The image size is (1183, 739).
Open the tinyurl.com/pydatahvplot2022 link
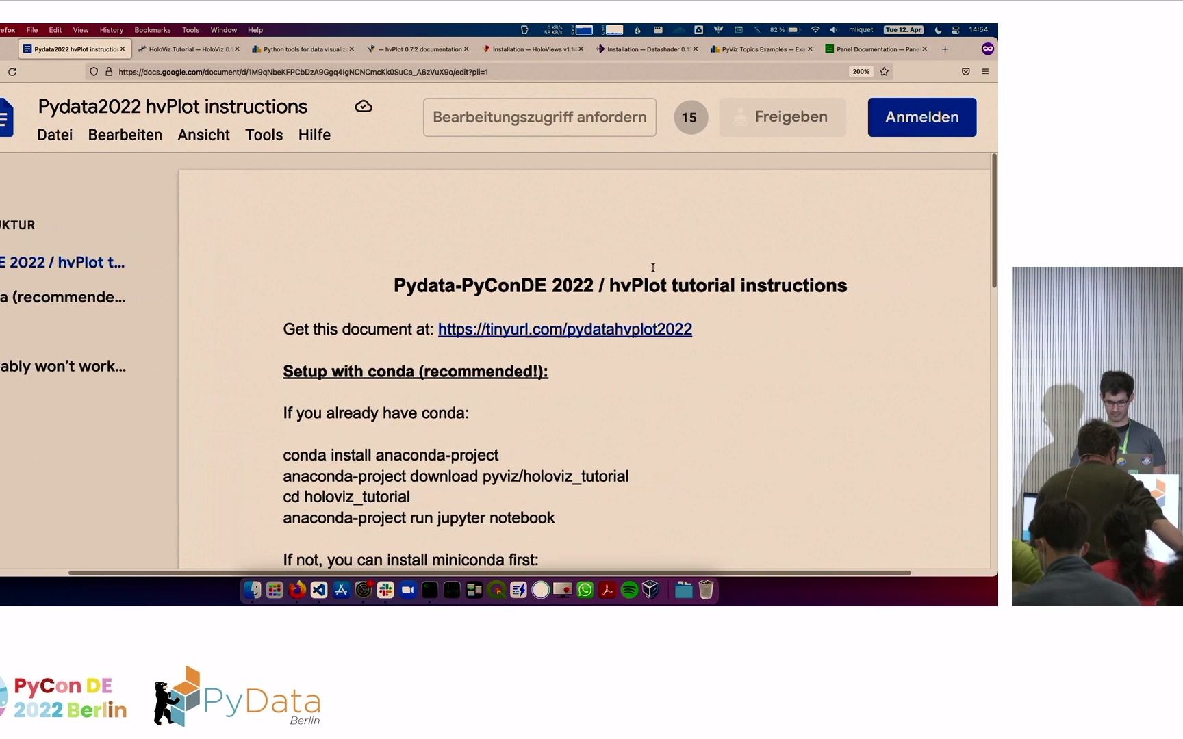(x=565, y=329)
